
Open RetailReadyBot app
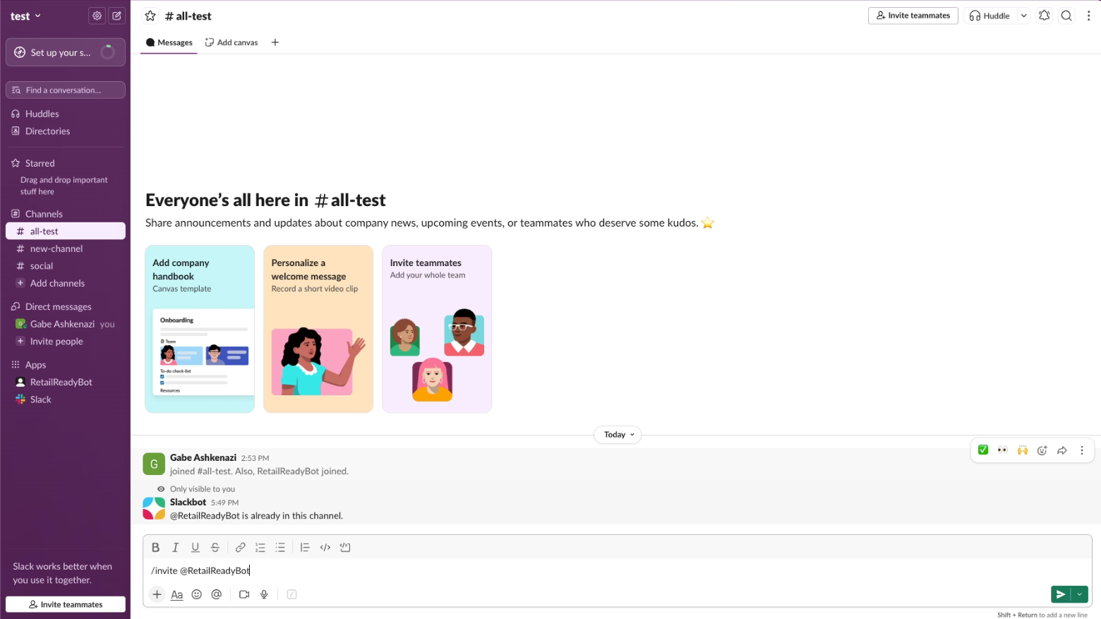(x=66, y=382)
